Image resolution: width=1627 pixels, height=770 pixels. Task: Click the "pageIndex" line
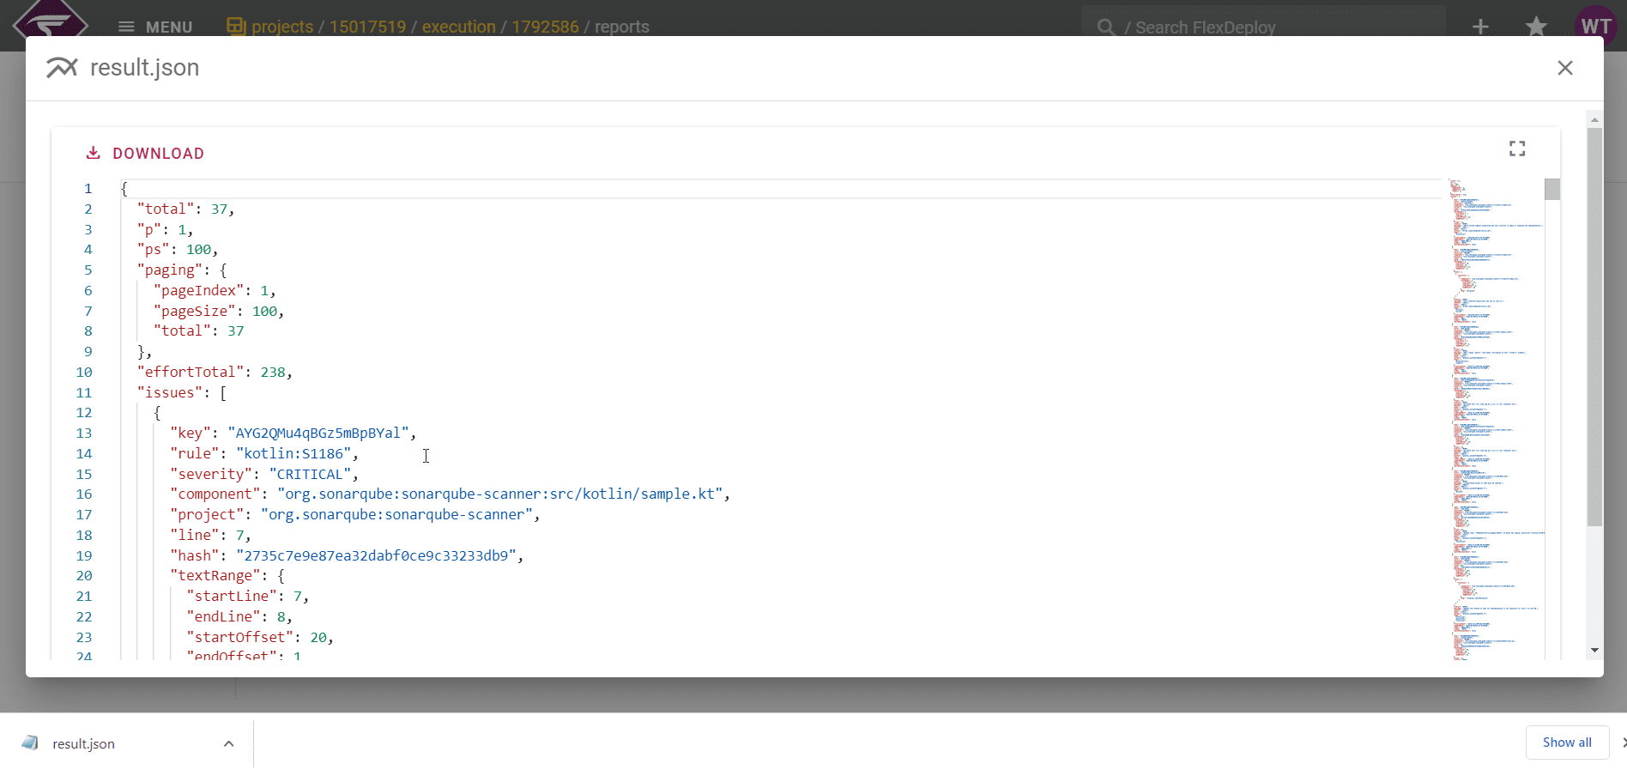point(215,291)
